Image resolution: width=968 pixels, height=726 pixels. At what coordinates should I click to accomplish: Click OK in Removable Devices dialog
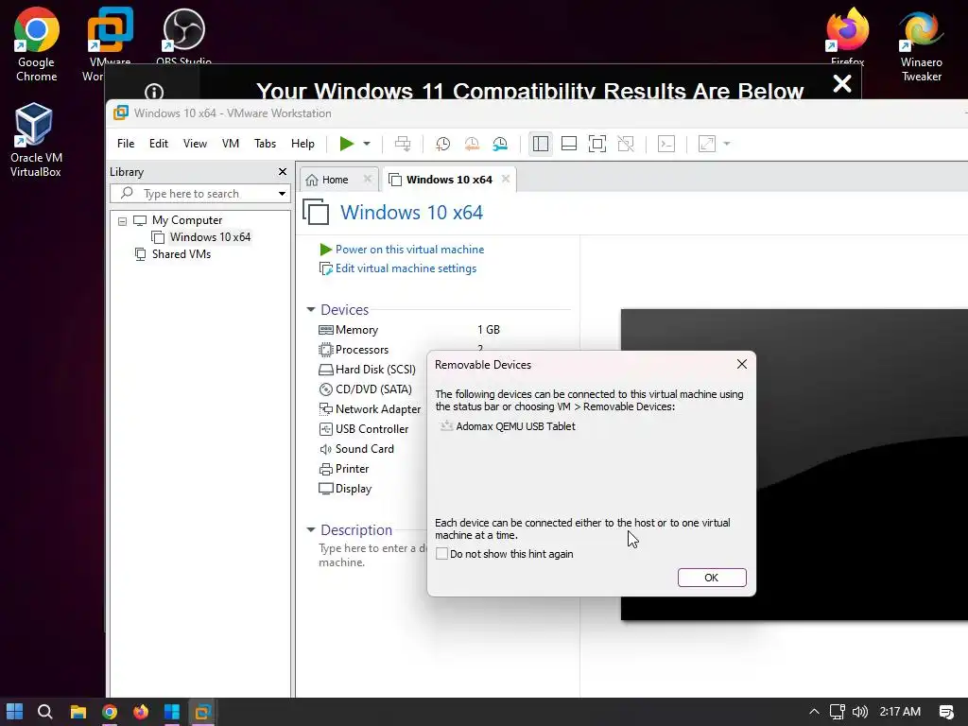(x=712, y=578)
